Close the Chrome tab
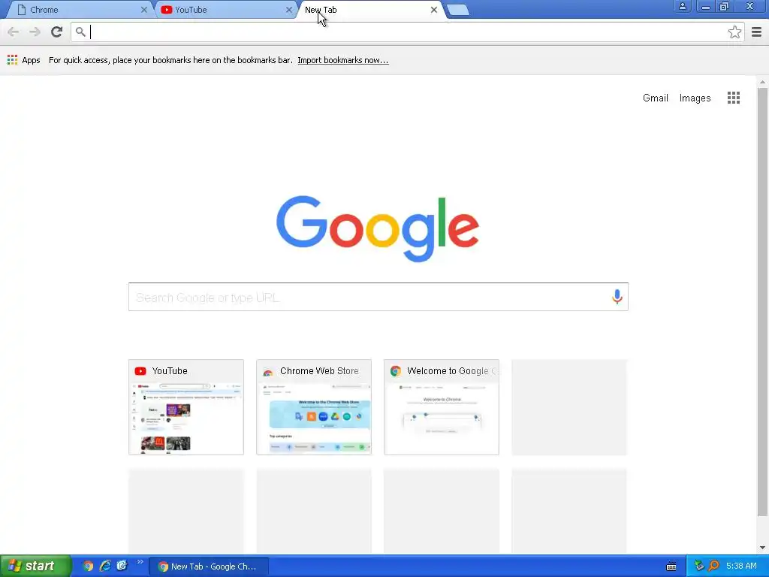Viewport: 769px width, 577px height. [x=143, y=10]
